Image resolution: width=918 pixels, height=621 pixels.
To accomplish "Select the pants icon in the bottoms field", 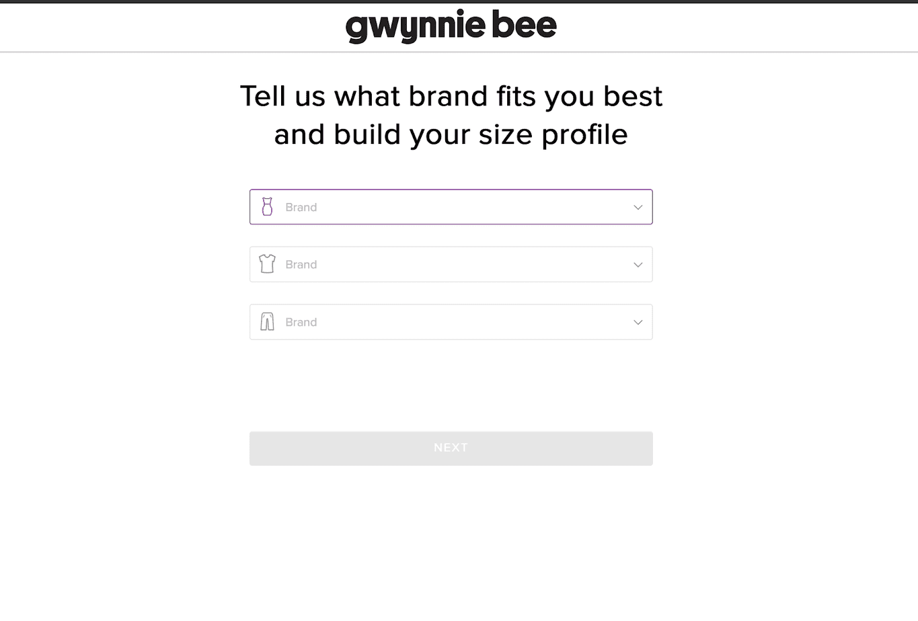I will (267, 322).
